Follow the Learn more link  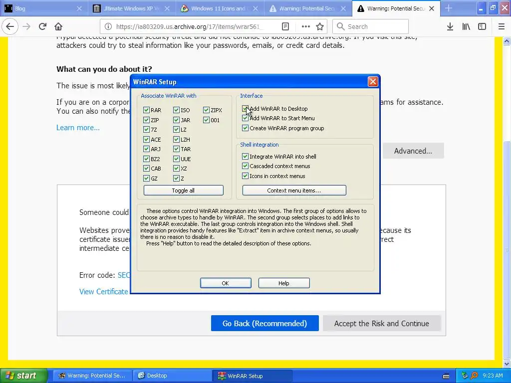coord(78,127)
